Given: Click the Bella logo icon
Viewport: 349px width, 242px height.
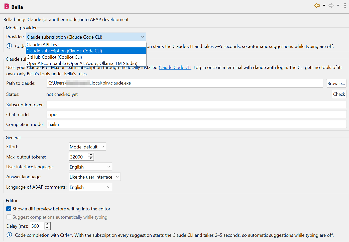Looking at the screenshot, I should click(x=7, y=7).
